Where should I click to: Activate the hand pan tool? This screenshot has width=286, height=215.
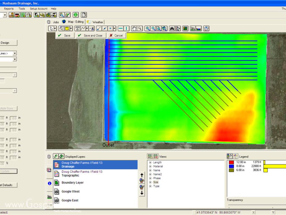pos(134,29)
